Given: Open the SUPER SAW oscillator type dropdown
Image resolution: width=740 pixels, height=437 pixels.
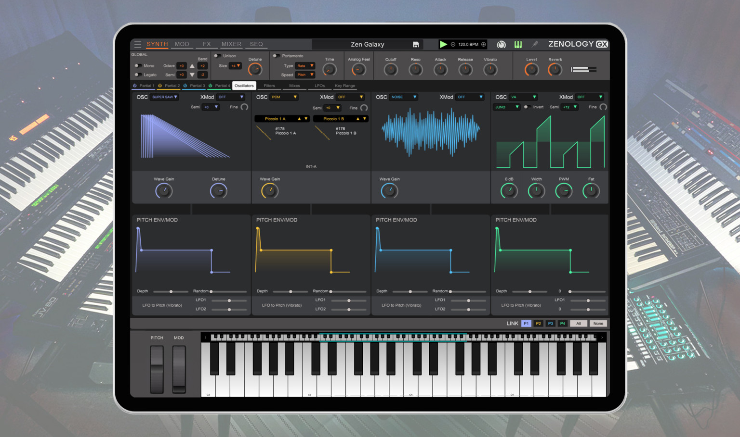Looking at the screenshot, I should [x=165, y=97].
